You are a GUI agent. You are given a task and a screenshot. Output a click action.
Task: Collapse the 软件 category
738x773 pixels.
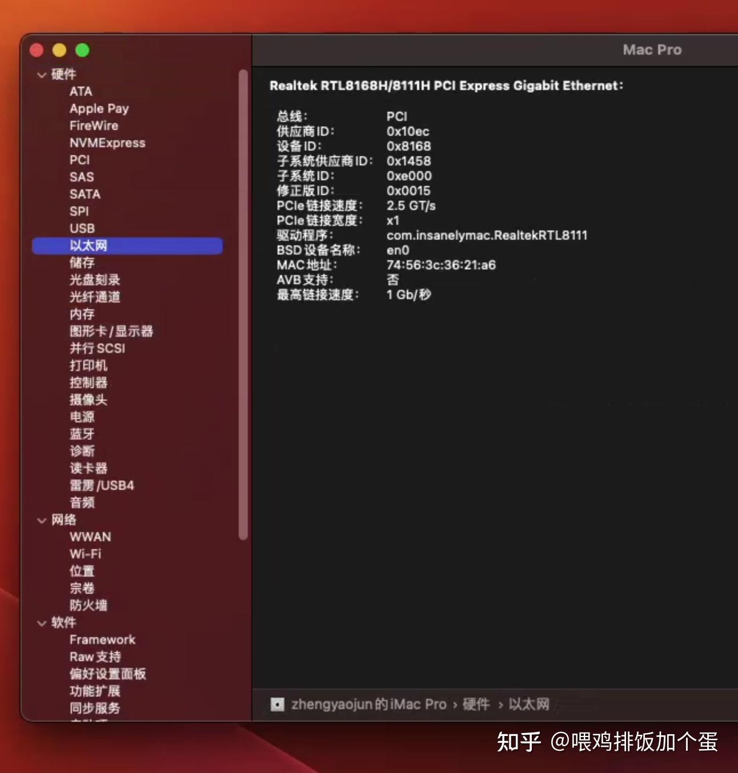tap(42, 622)
